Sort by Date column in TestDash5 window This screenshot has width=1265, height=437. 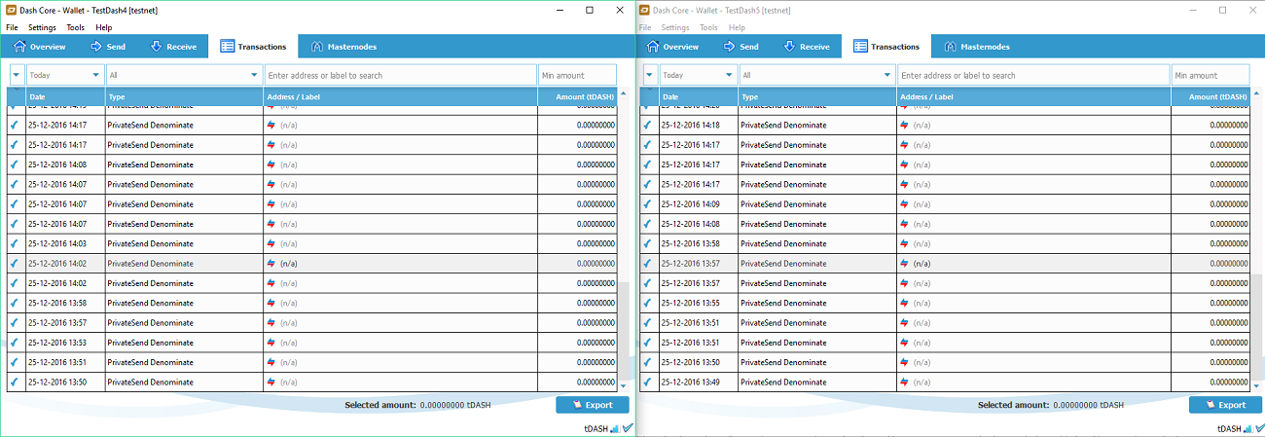pyautogui.click(x=698, y=97)
